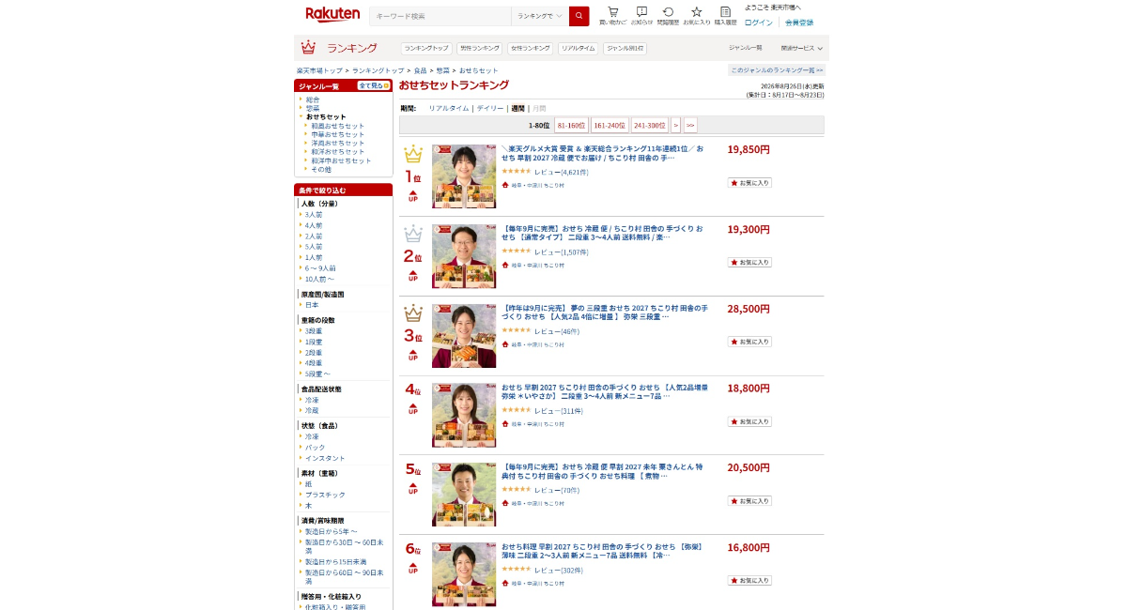Add the 19,850円 item to お気に入り

pyautogui.click(x=749, y=183)
